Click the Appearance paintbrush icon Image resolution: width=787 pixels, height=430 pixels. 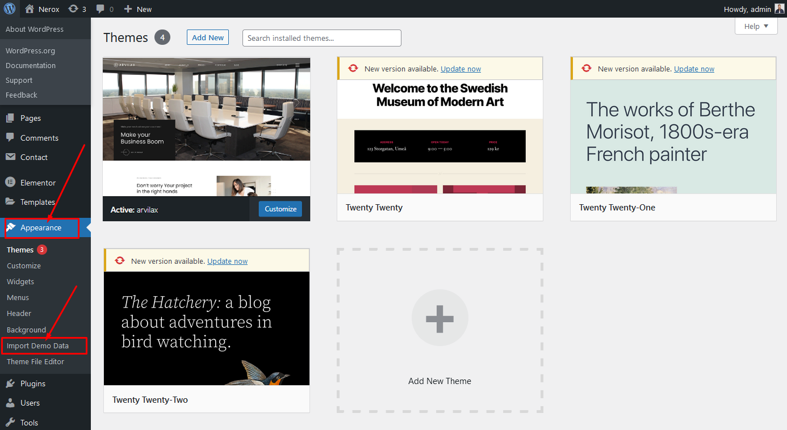click(x=10, y=227)
